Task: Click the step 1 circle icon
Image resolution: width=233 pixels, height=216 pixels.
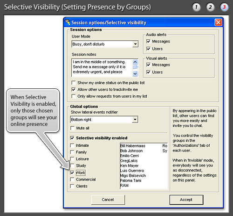Action: [x=196, y=7]
